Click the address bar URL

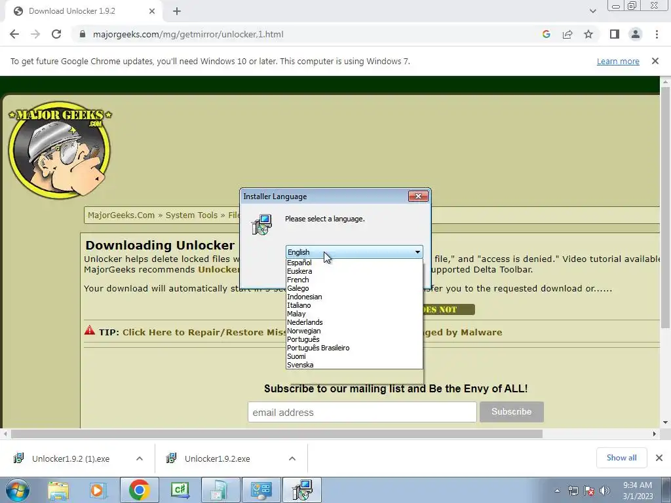point(188,34)
